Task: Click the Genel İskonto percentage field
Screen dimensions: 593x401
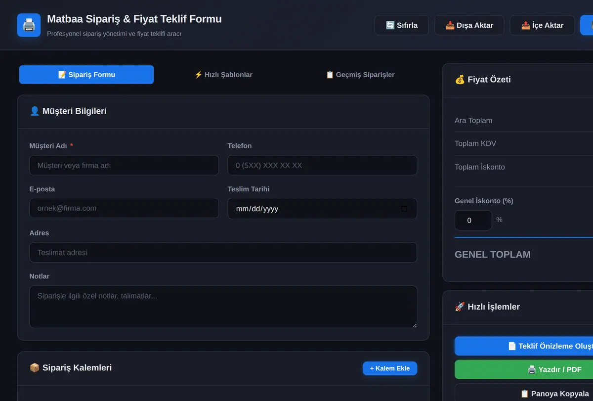Action: (473, 221)
